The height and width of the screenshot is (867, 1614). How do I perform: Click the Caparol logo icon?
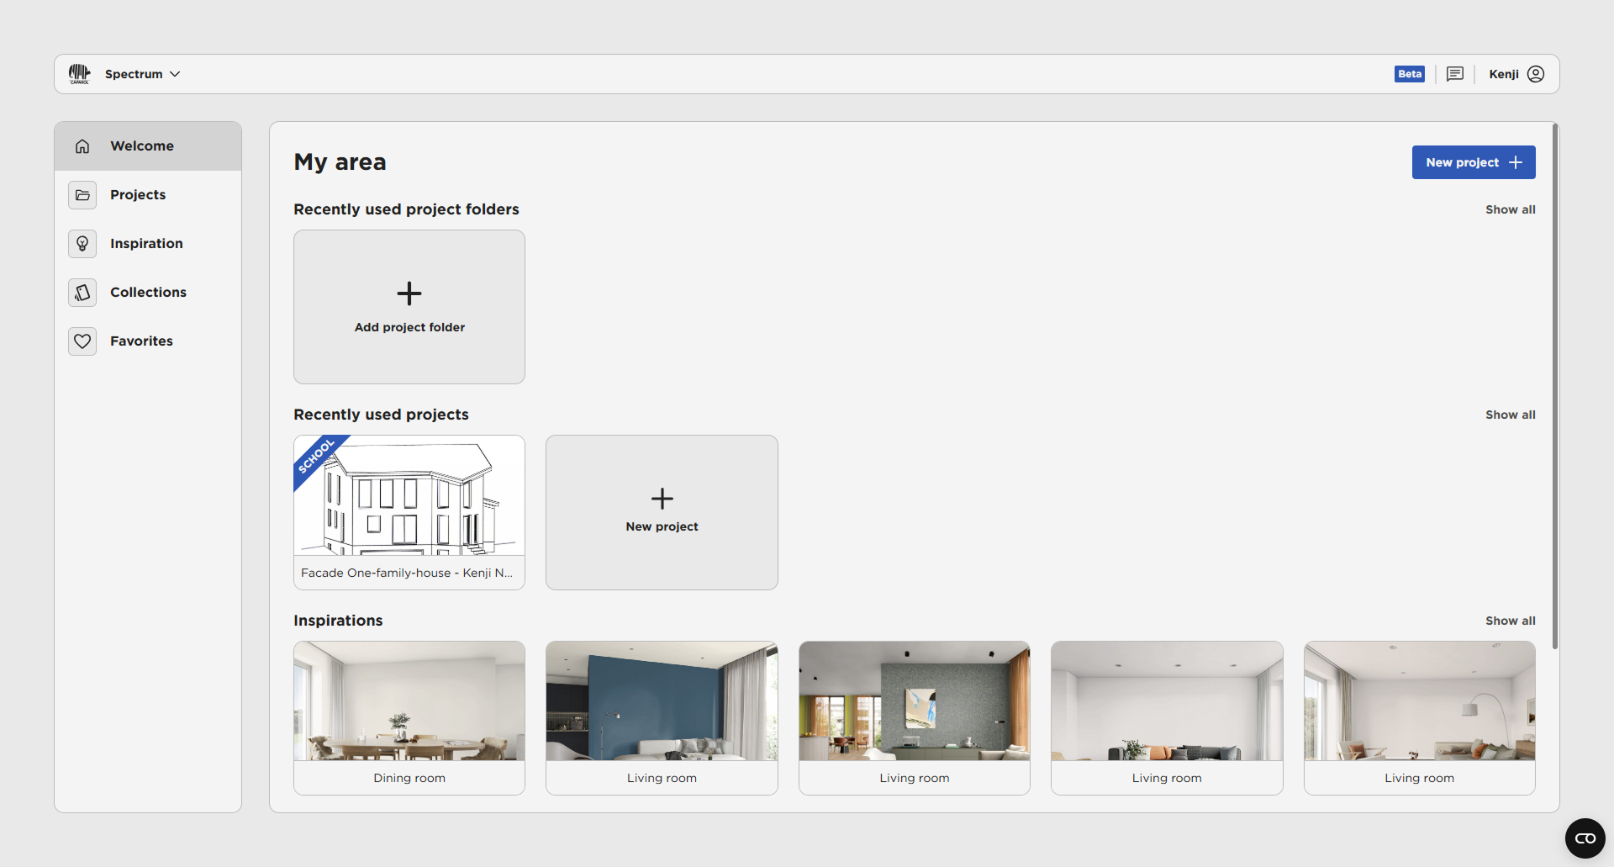coord(79,74)
